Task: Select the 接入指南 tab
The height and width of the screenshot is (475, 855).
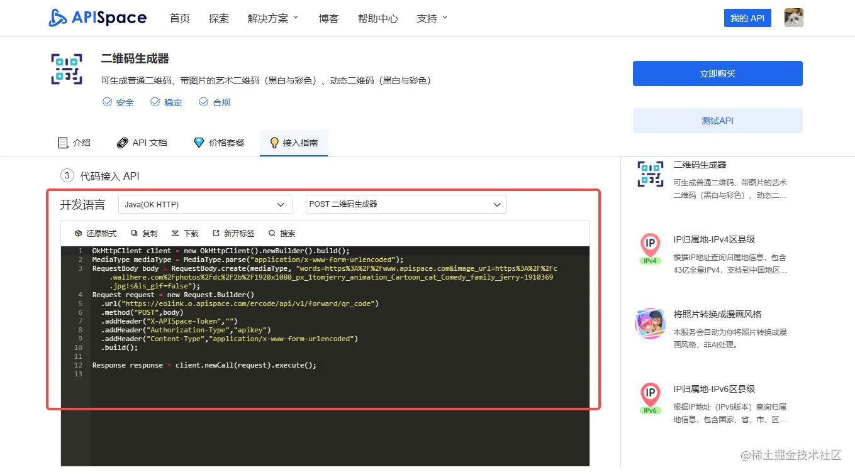Action: [x=294, y=143]
